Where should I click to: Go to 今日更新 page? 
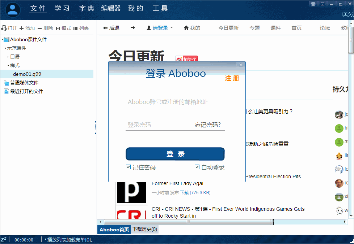(x=228, y=28)
